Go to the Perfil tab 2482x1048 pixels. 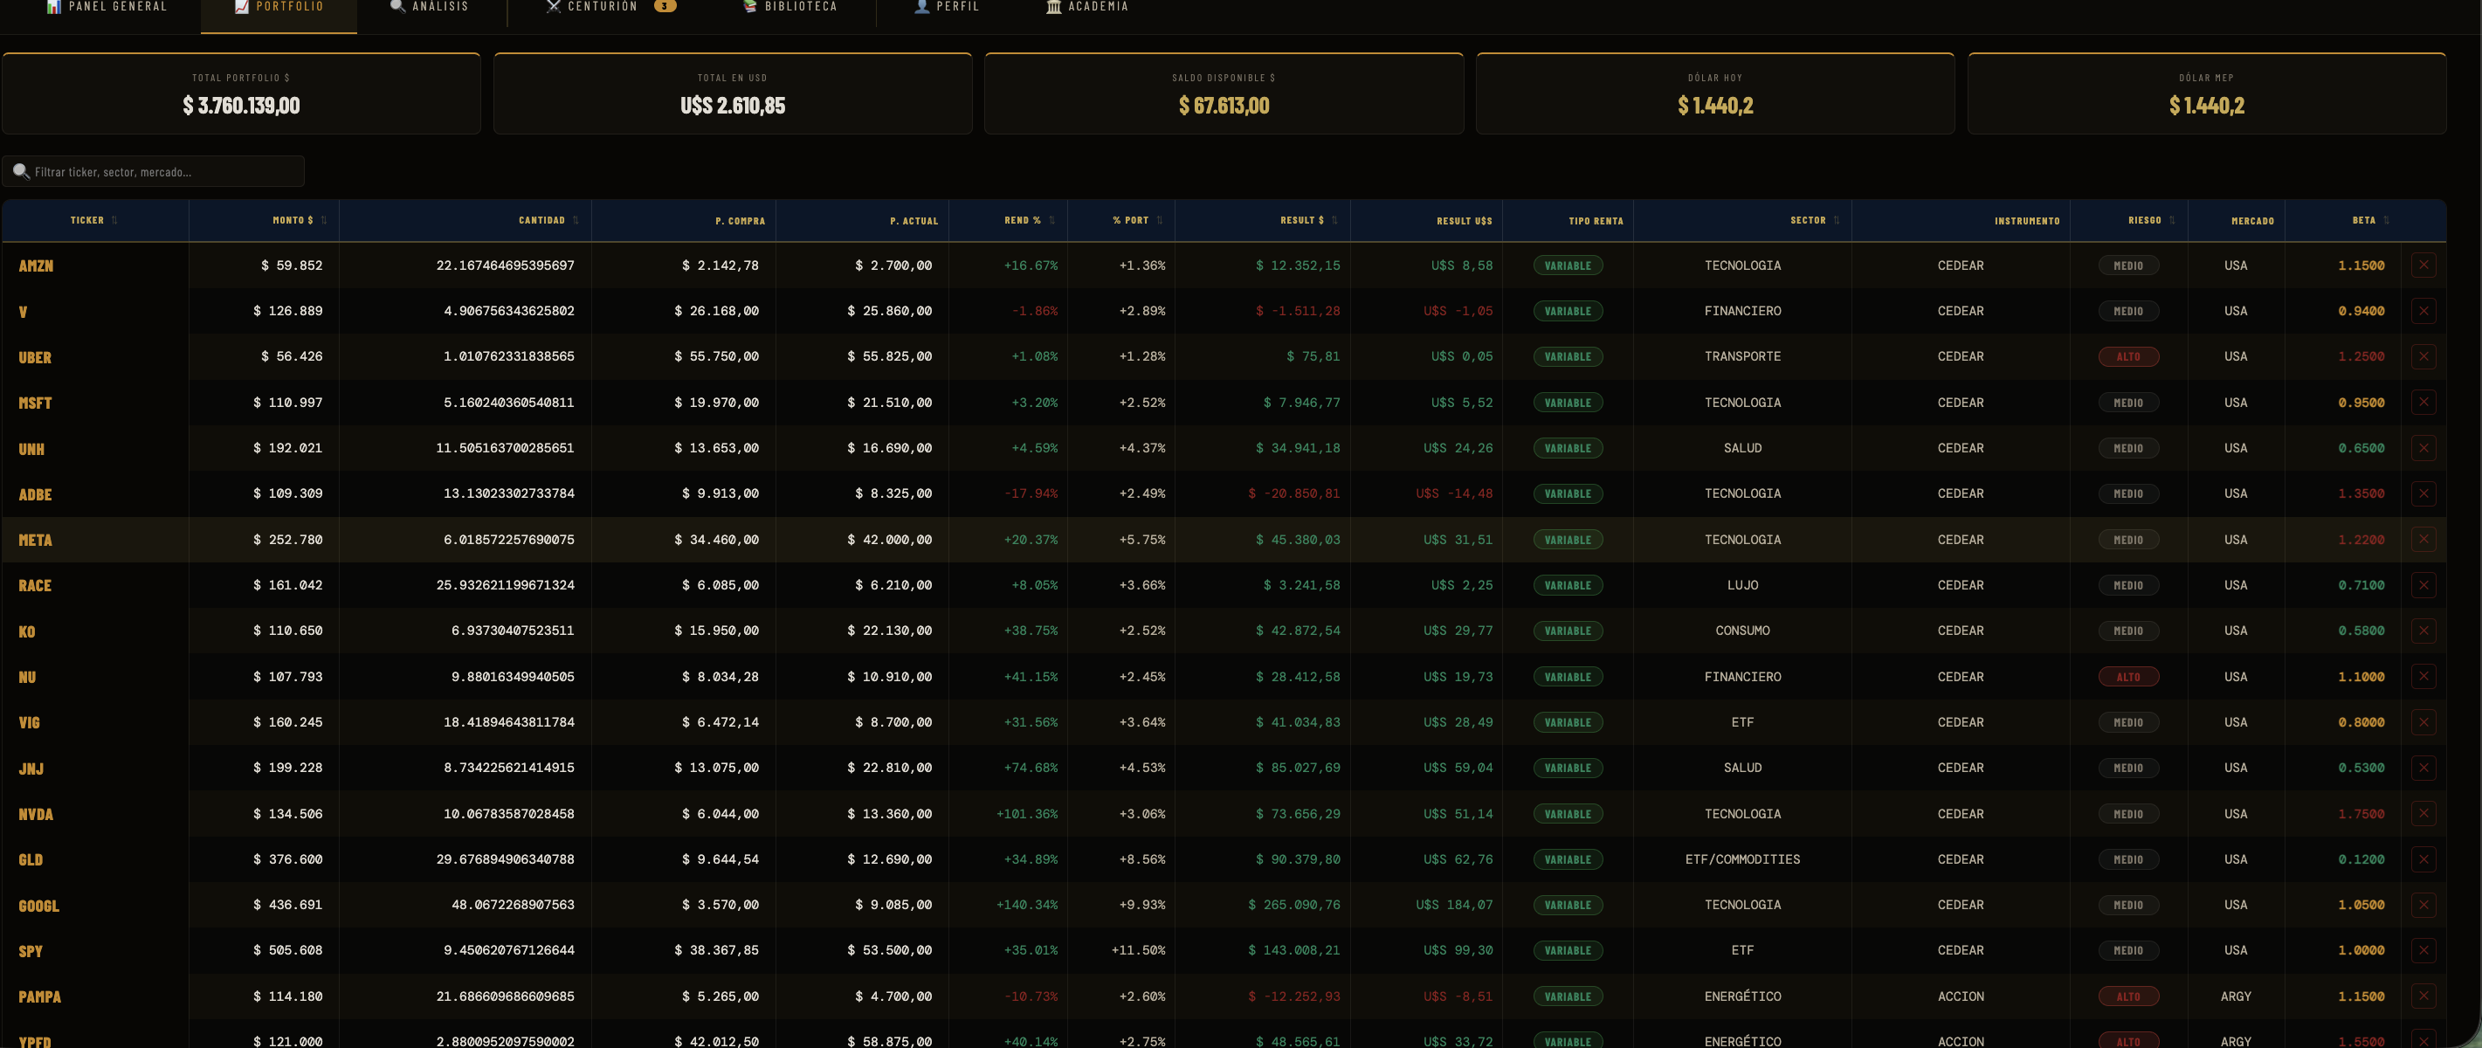(946, 8)
